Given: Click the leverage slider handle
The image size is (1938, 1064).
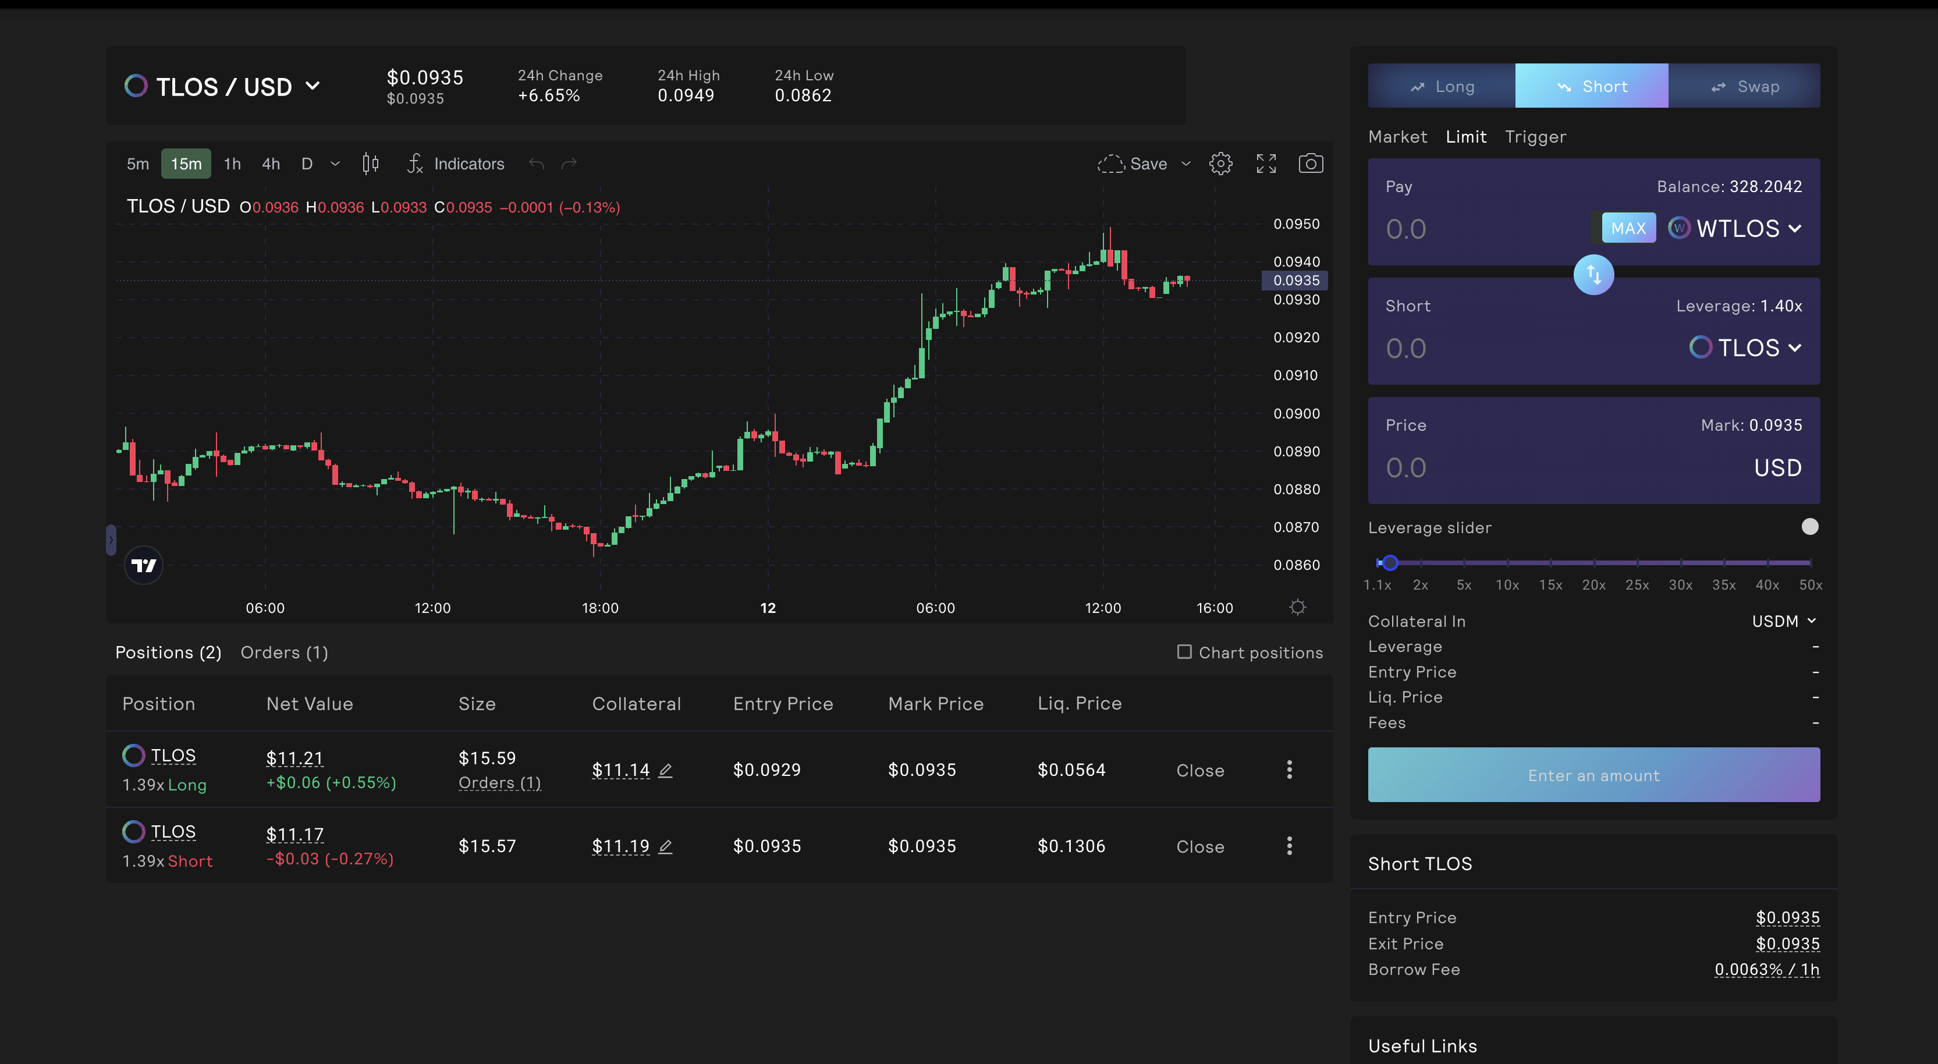Looking at the screenshot, I should (1390, 563).
